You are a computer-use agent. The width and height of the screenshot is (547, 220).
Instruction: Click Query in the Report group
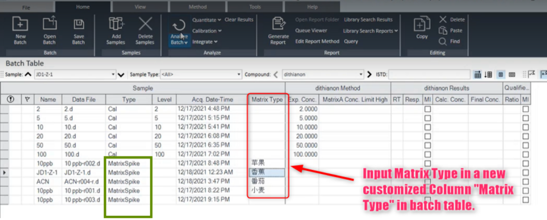pos(351,41)
